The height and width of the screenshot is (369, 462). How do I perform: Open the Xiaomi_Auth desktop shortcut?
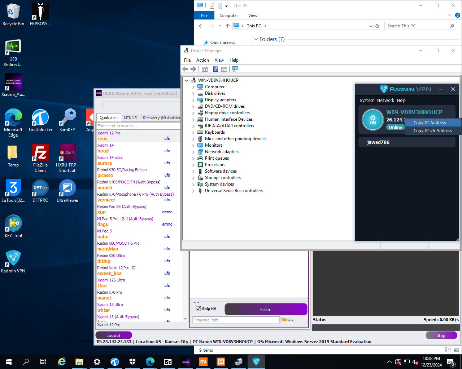tap(13, 85)
